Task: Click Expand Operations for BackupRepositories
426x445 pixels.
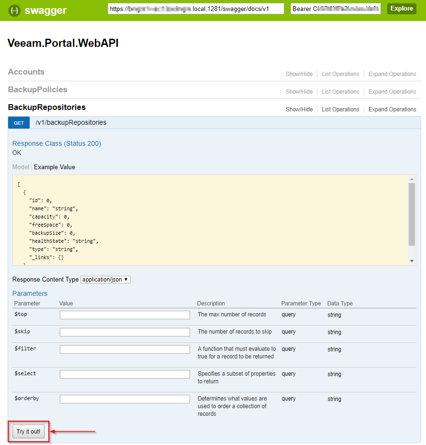Action: point(392,109)
